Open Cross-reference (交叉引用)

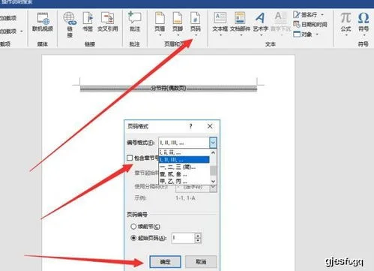[108, 22]
